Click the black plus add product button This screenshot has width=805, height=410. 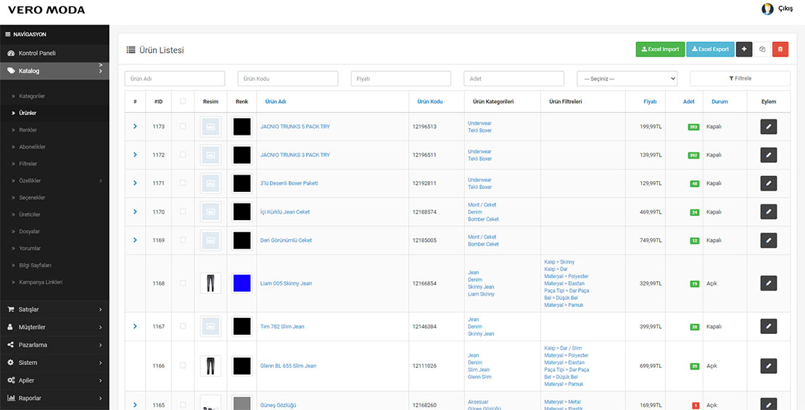(x=744, y=49)
